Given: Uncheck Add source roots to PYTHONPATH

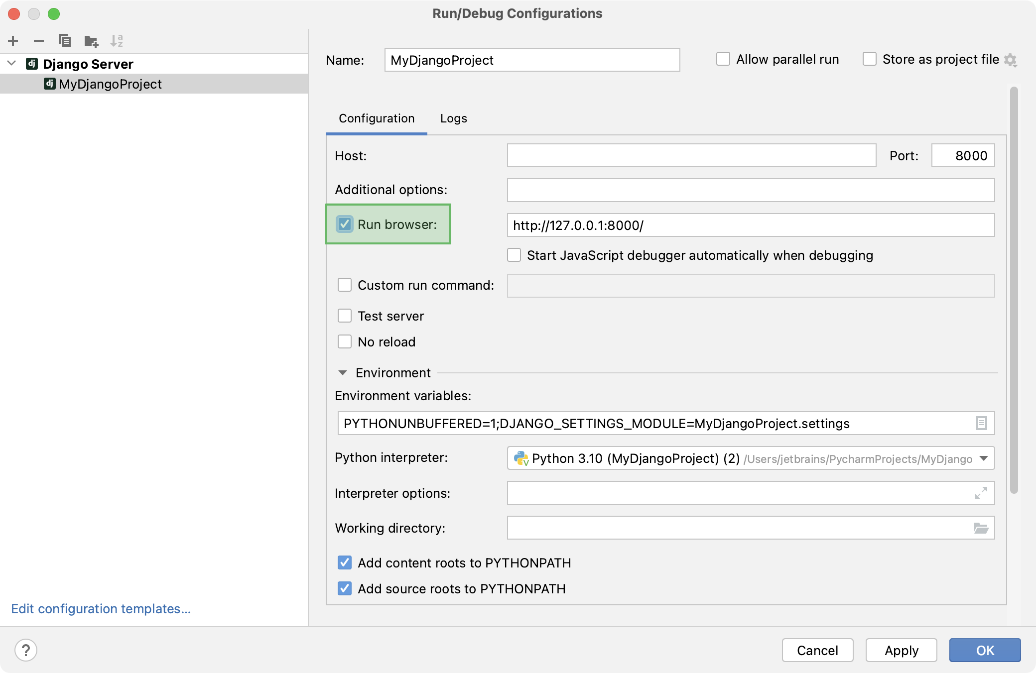Looking at the screenshot, I should pyautogui.click(x=345, y=588).
